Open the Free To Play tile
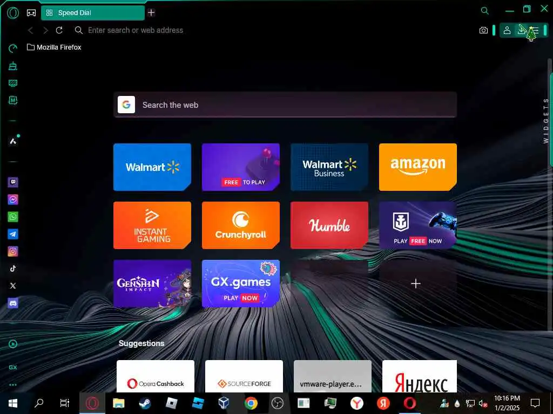The image size is (553, 414). click(x=241, y=167)
